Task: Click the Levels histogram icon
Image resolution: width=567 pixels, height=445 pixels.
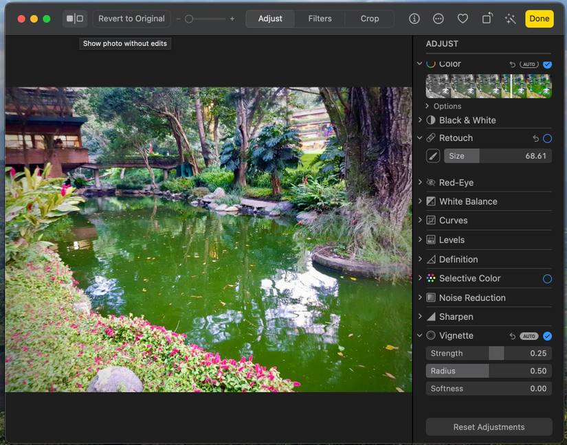Action: point(431,240)
